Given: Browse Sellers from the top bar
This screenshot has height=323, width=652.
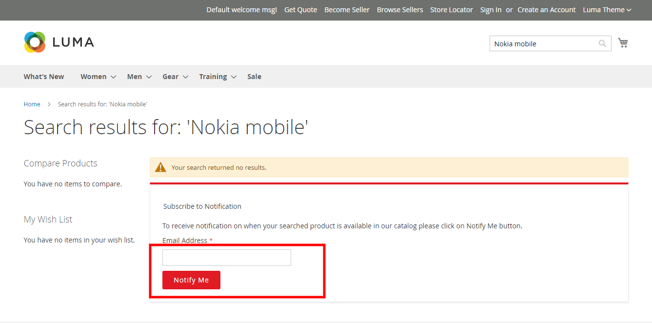Looking at the screenshot, I should (x=400, y=10).
